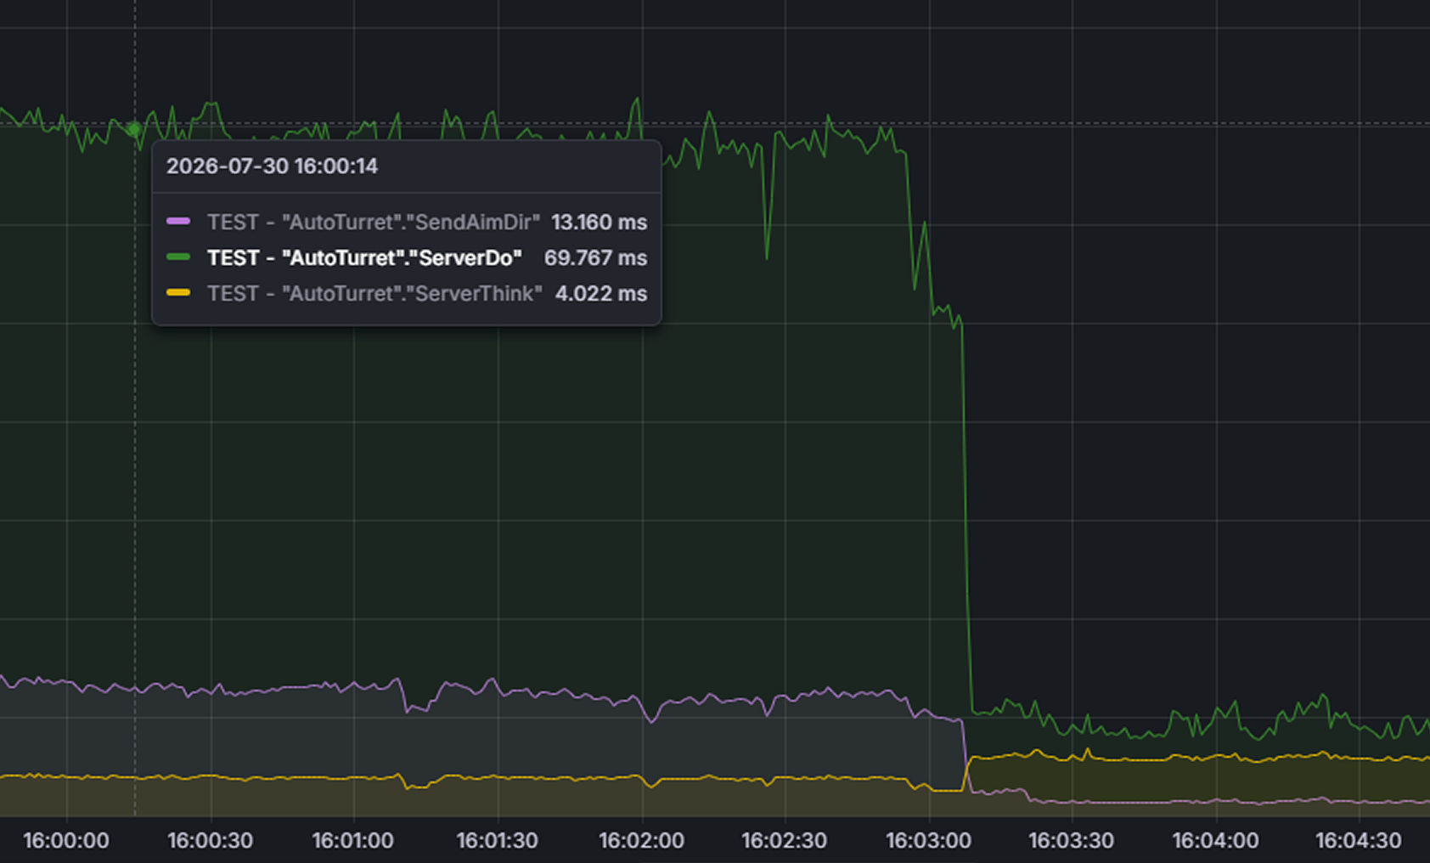Click the 16:00:00 time axis label
This screenshot has width=1430, height=863.
click(66, 841)
